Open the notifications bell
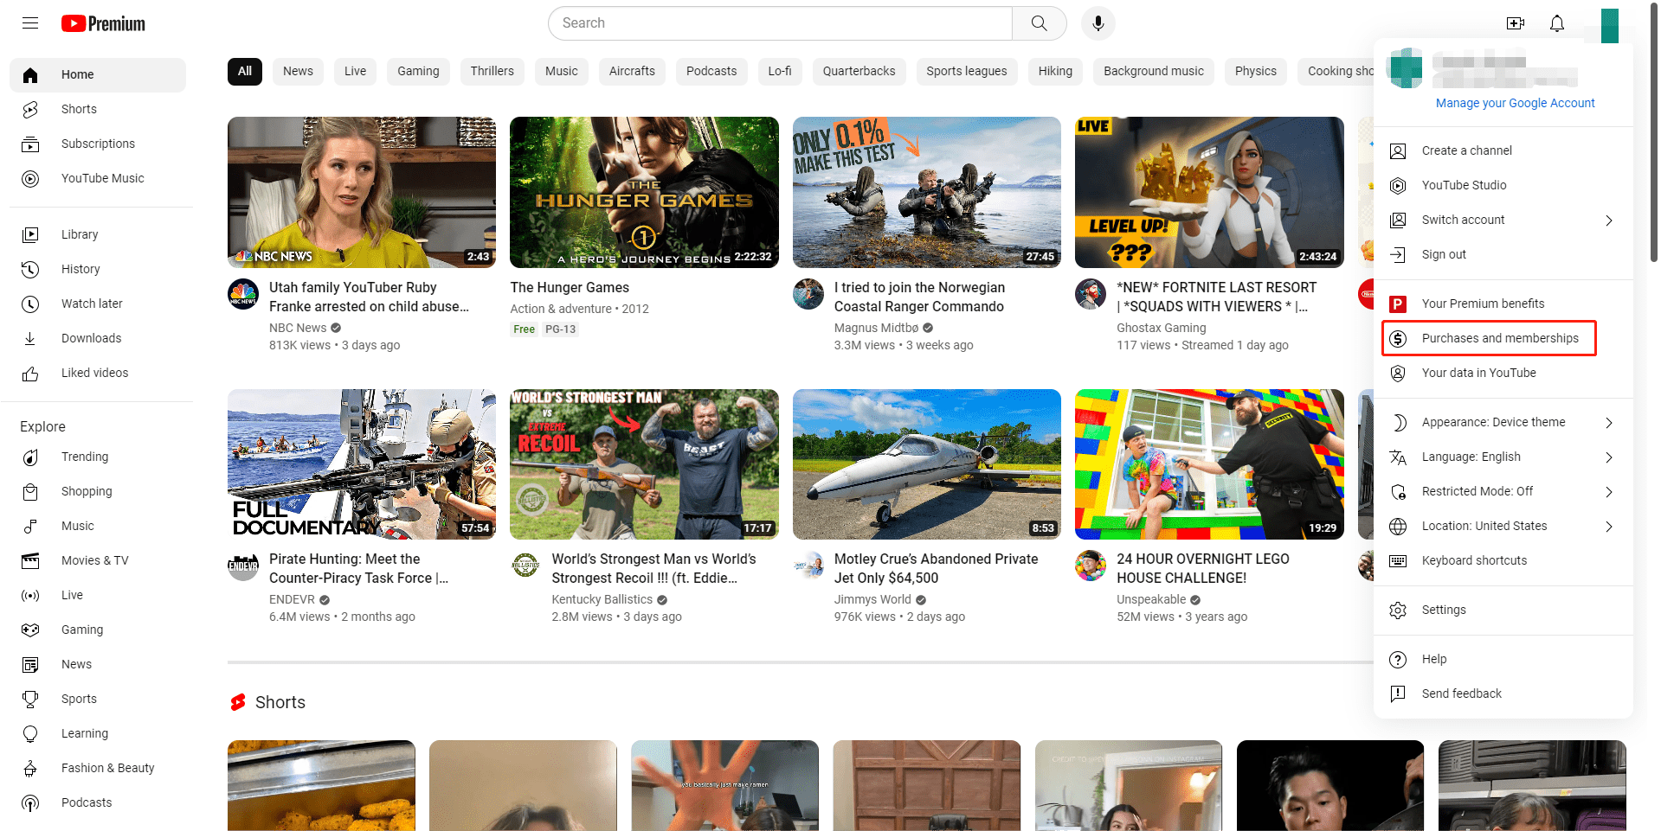The height and width of the screenshot is (831, 1661). (x=1556, y=23)
